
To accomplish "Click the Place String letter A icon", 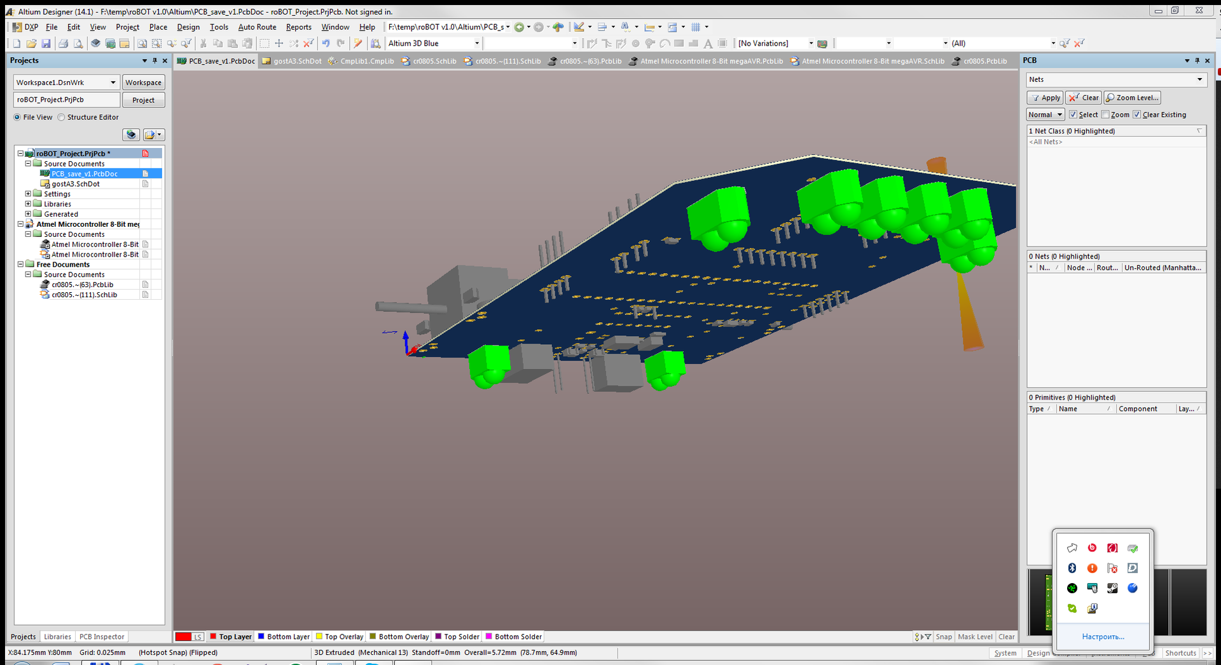I will click(x=708, y=43).
